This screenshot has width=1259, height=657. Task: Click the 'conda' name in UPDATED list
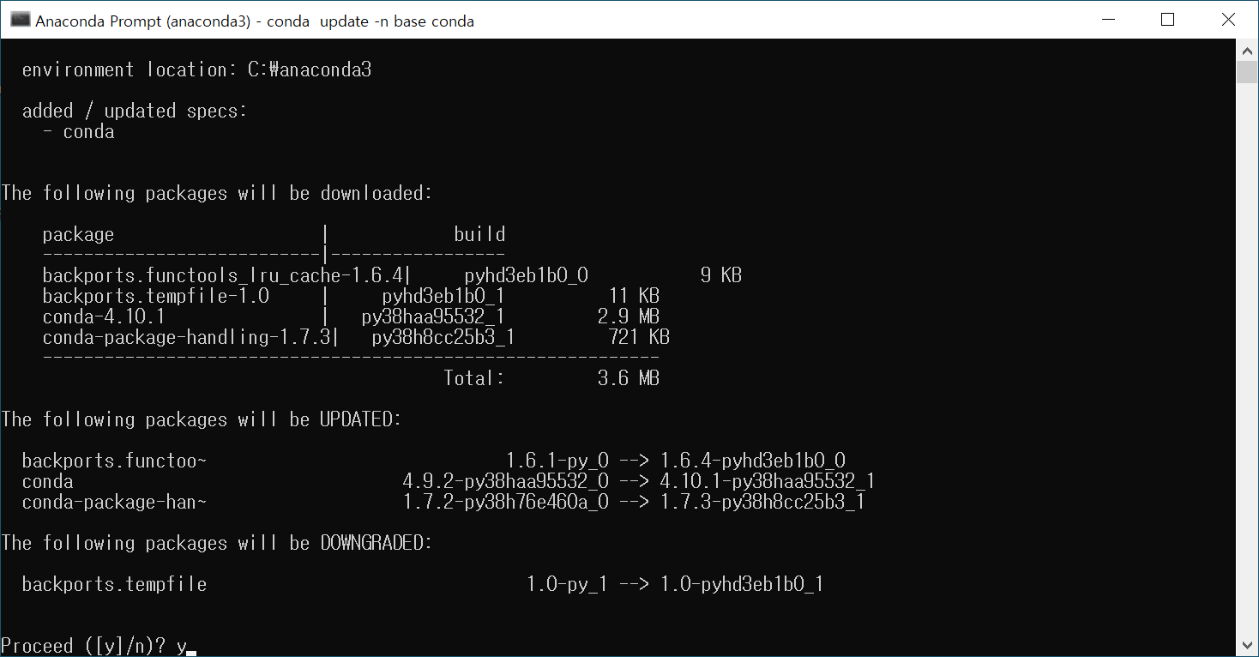(48, 481)
